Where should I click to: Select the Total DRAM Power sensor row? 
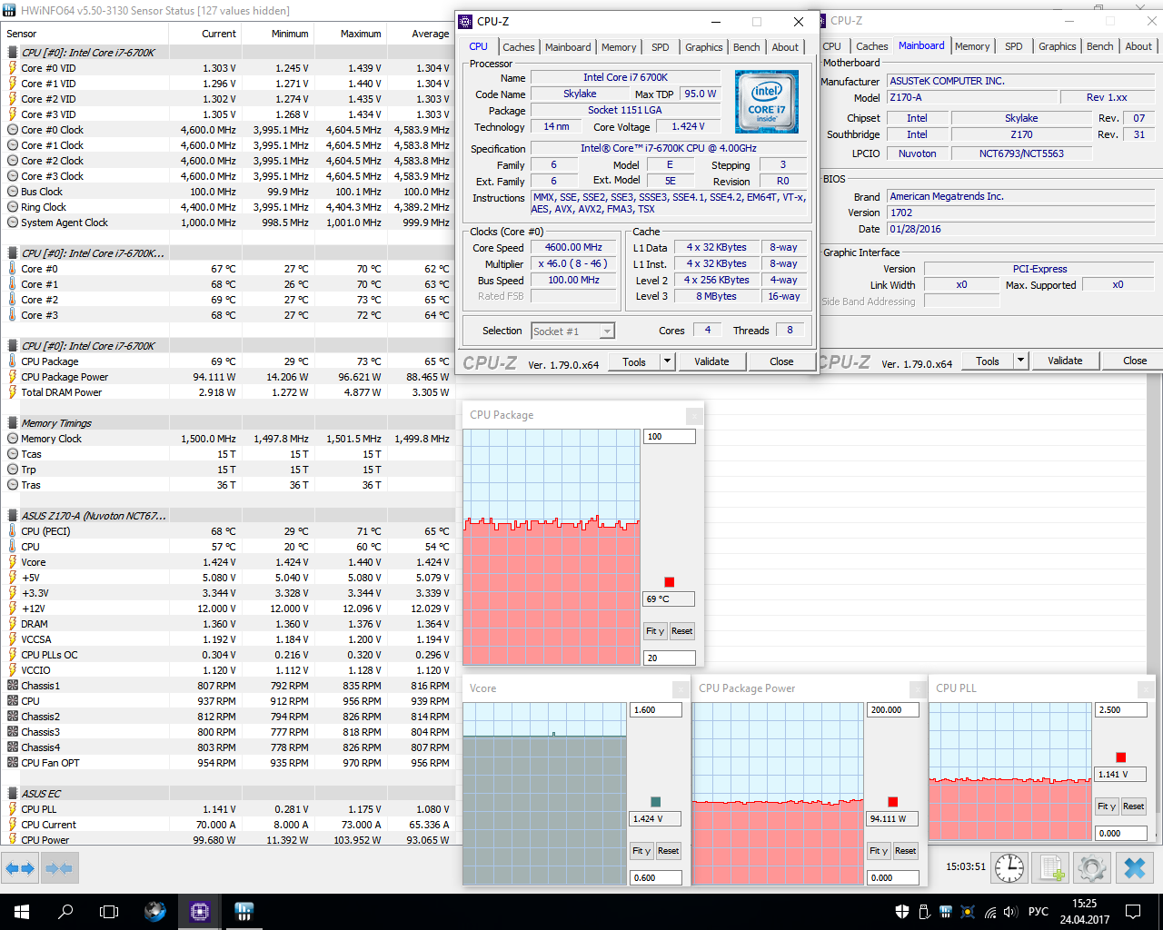click(x=227, y=392)
